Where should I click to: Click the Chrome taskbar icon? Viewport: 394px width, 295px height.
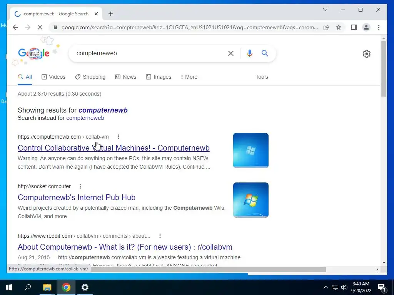point(66,287)
